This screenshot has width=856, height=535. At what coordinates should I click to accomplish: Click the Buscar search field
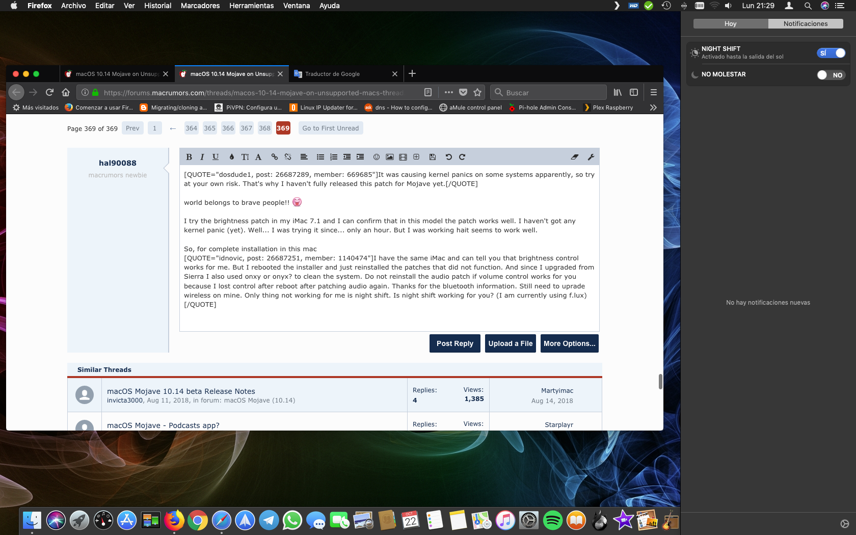548,92
